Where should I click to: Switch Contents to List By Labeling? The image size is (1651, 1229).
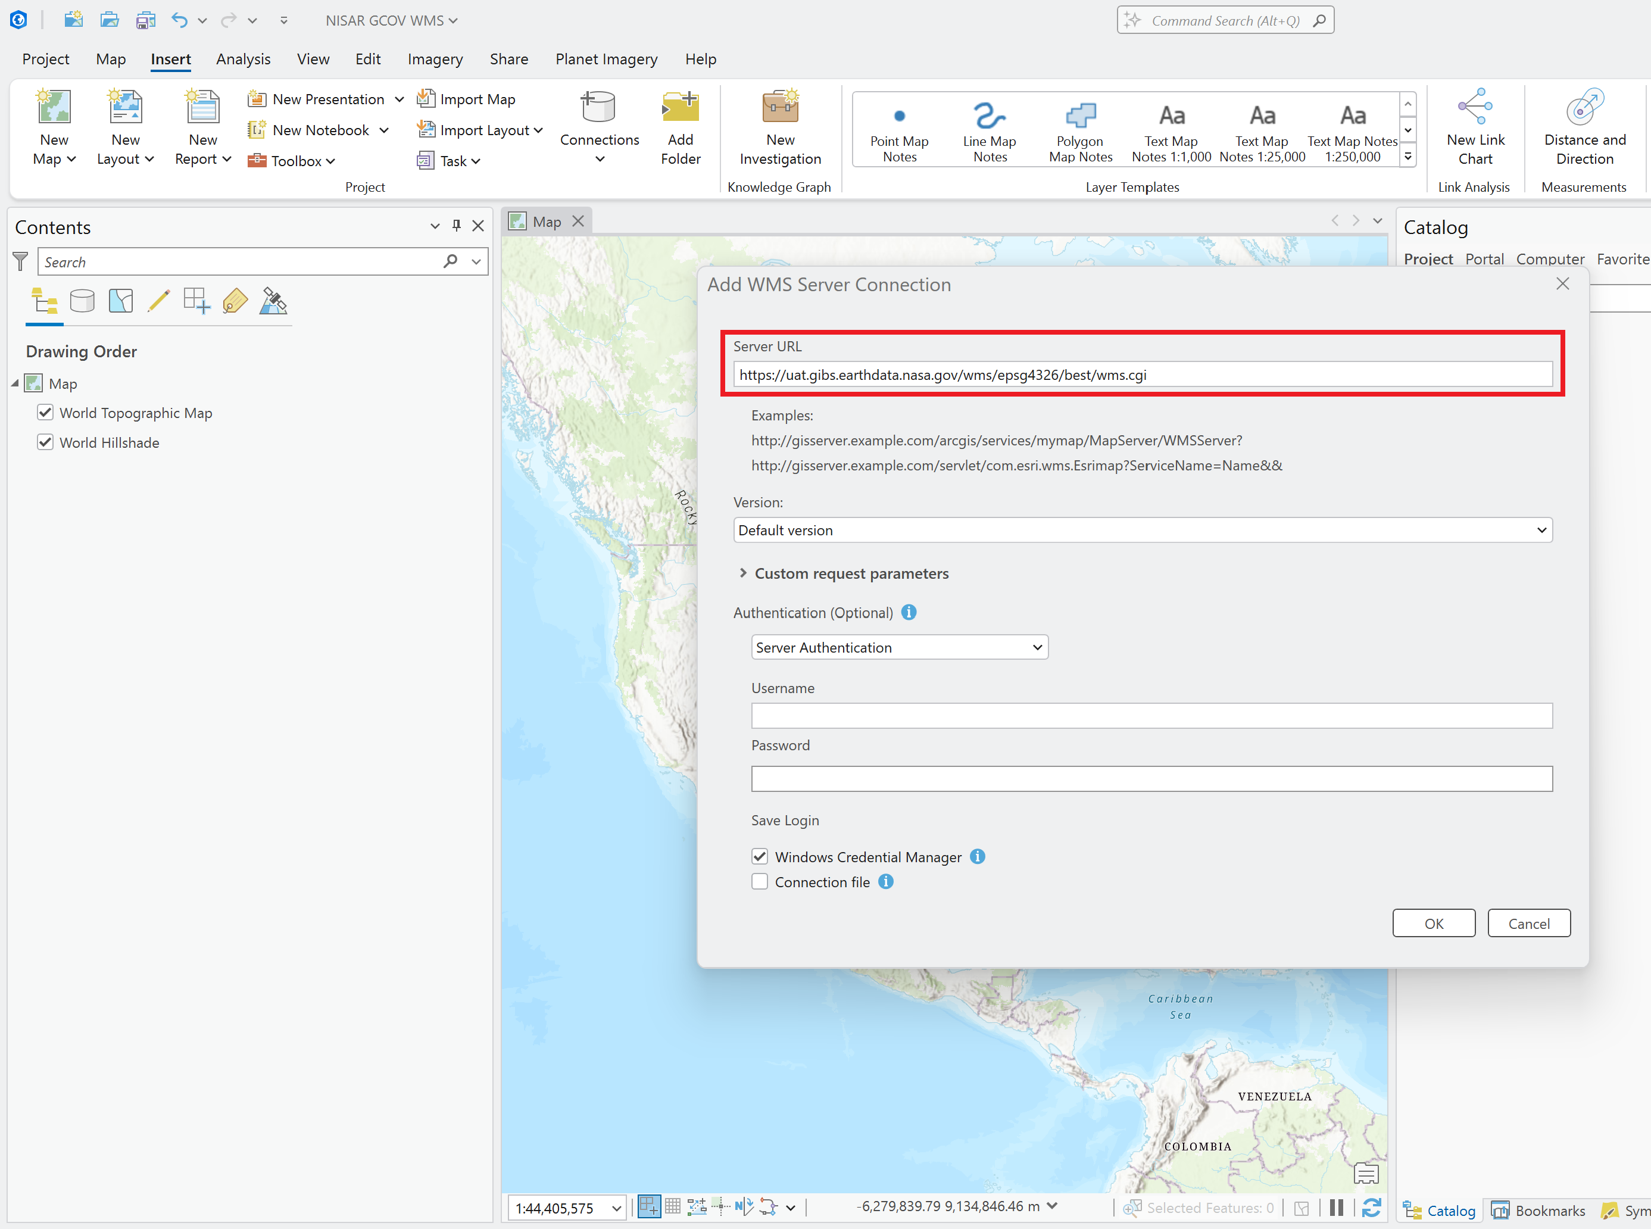point(235,301)
